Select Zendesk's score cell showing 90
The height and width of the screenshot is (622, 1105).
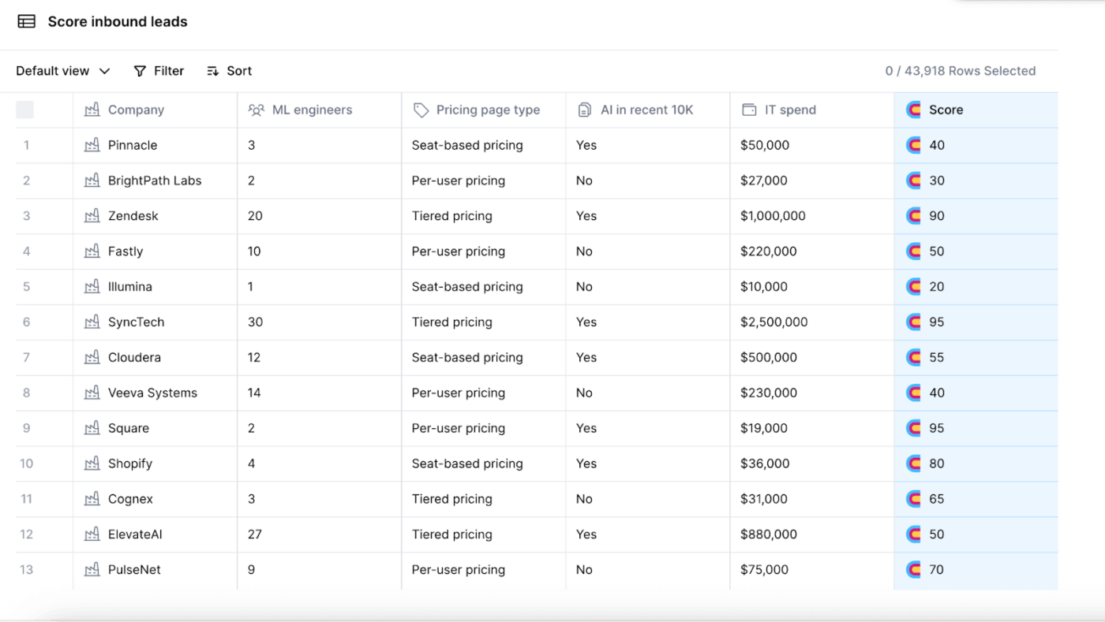pyautogui.click(x=975, y=215)
